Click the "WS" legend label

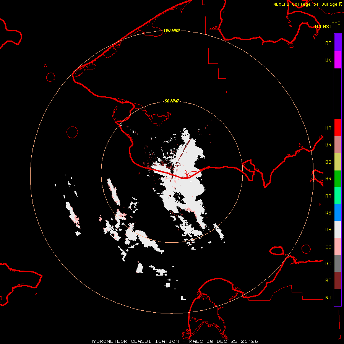[328, 213]
